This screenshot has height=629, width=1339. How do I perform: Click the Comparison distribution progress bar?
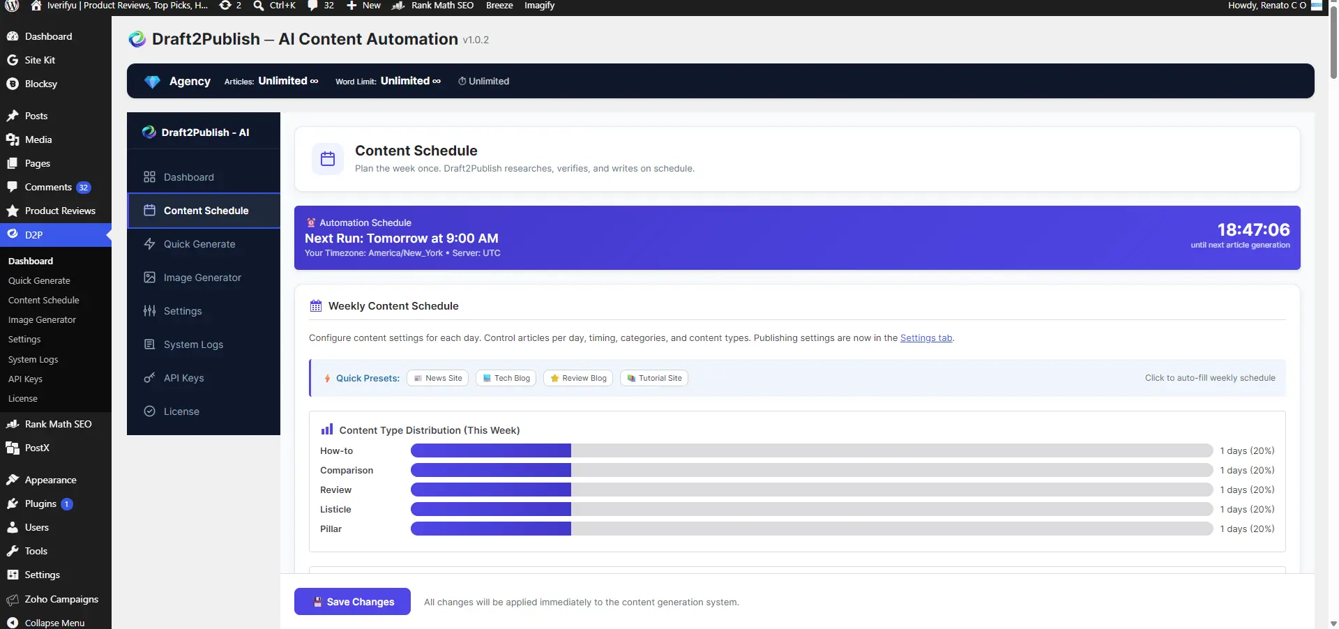pyautogui.click(x=812, y=470)
